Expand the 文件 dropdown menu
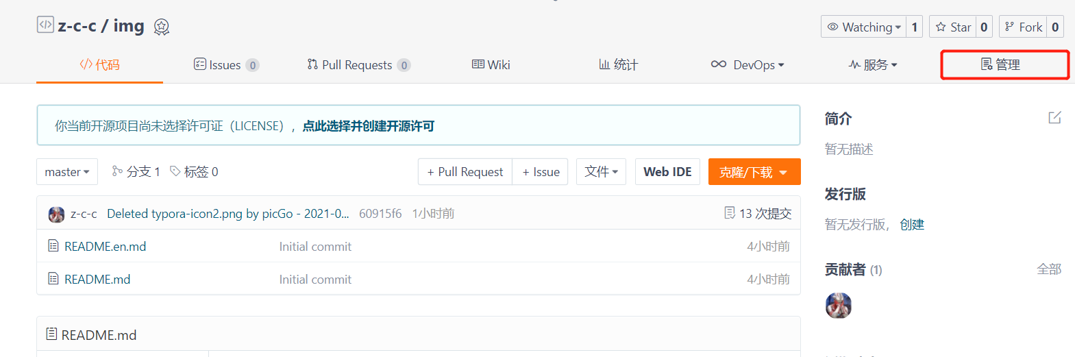Image resolution: width=1075 pixels, height=357 pixels. [601, 172]
